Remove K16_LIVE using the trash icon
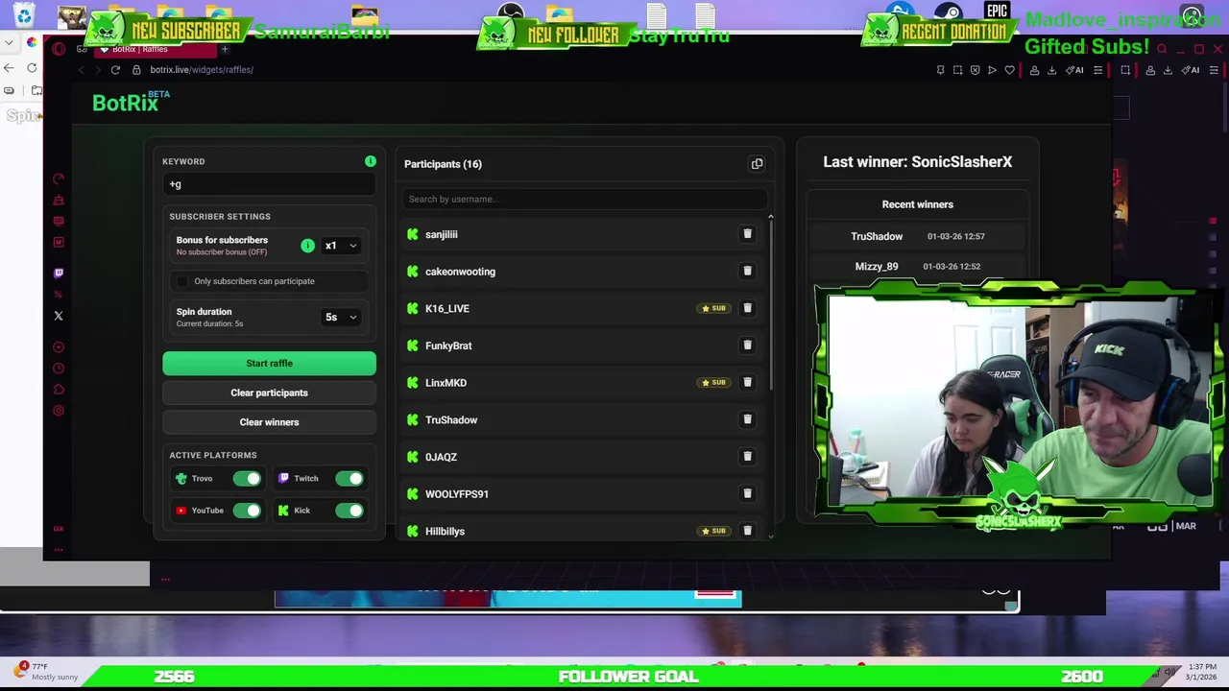The image size is (1229, 691). (x=747, y=308)
